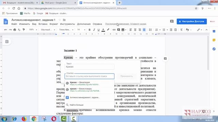Open the editing mode pencil dropdown
The image size is (218, 122).
[199, 30]
